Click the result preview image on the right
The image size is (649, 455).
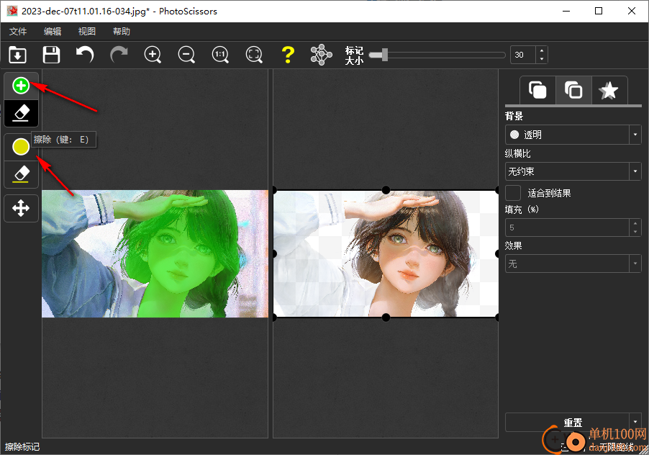386,254
